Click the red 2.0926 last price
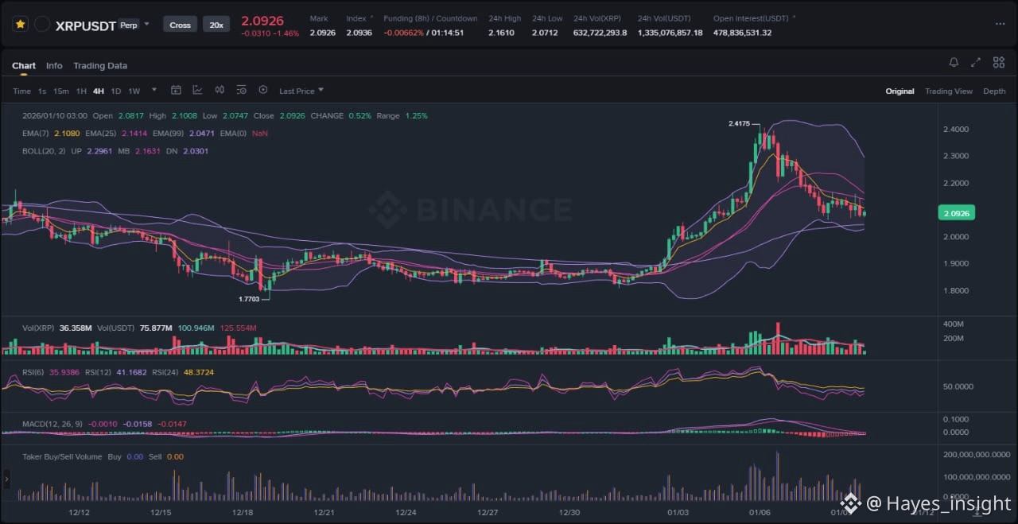The height and width of the screenshot is (524, 1018). pyautogui.click(x=262, y=21)
